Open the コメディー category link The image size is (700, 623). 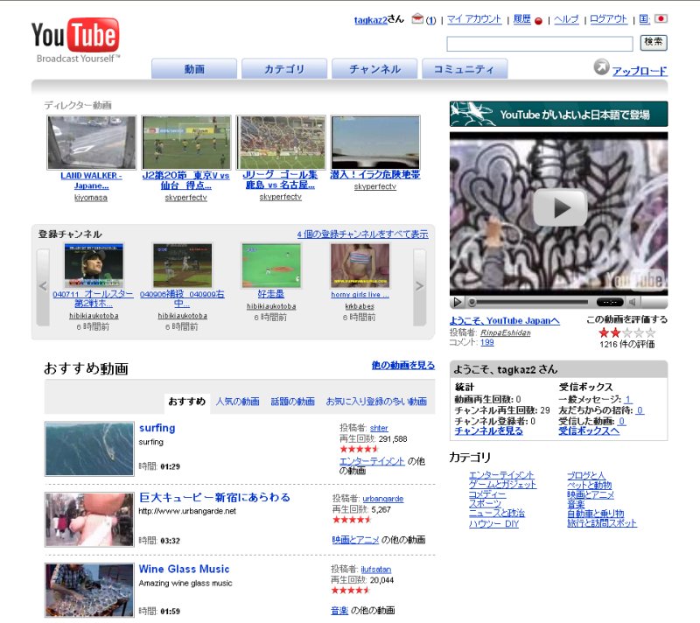point(487,494)
